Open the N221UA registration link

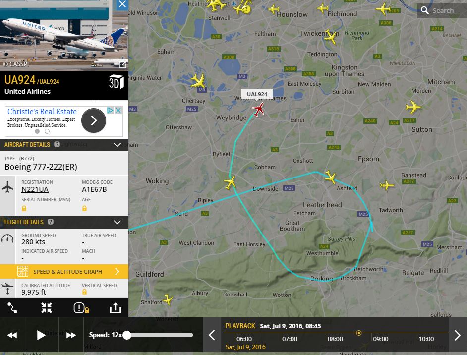(35, 189)
